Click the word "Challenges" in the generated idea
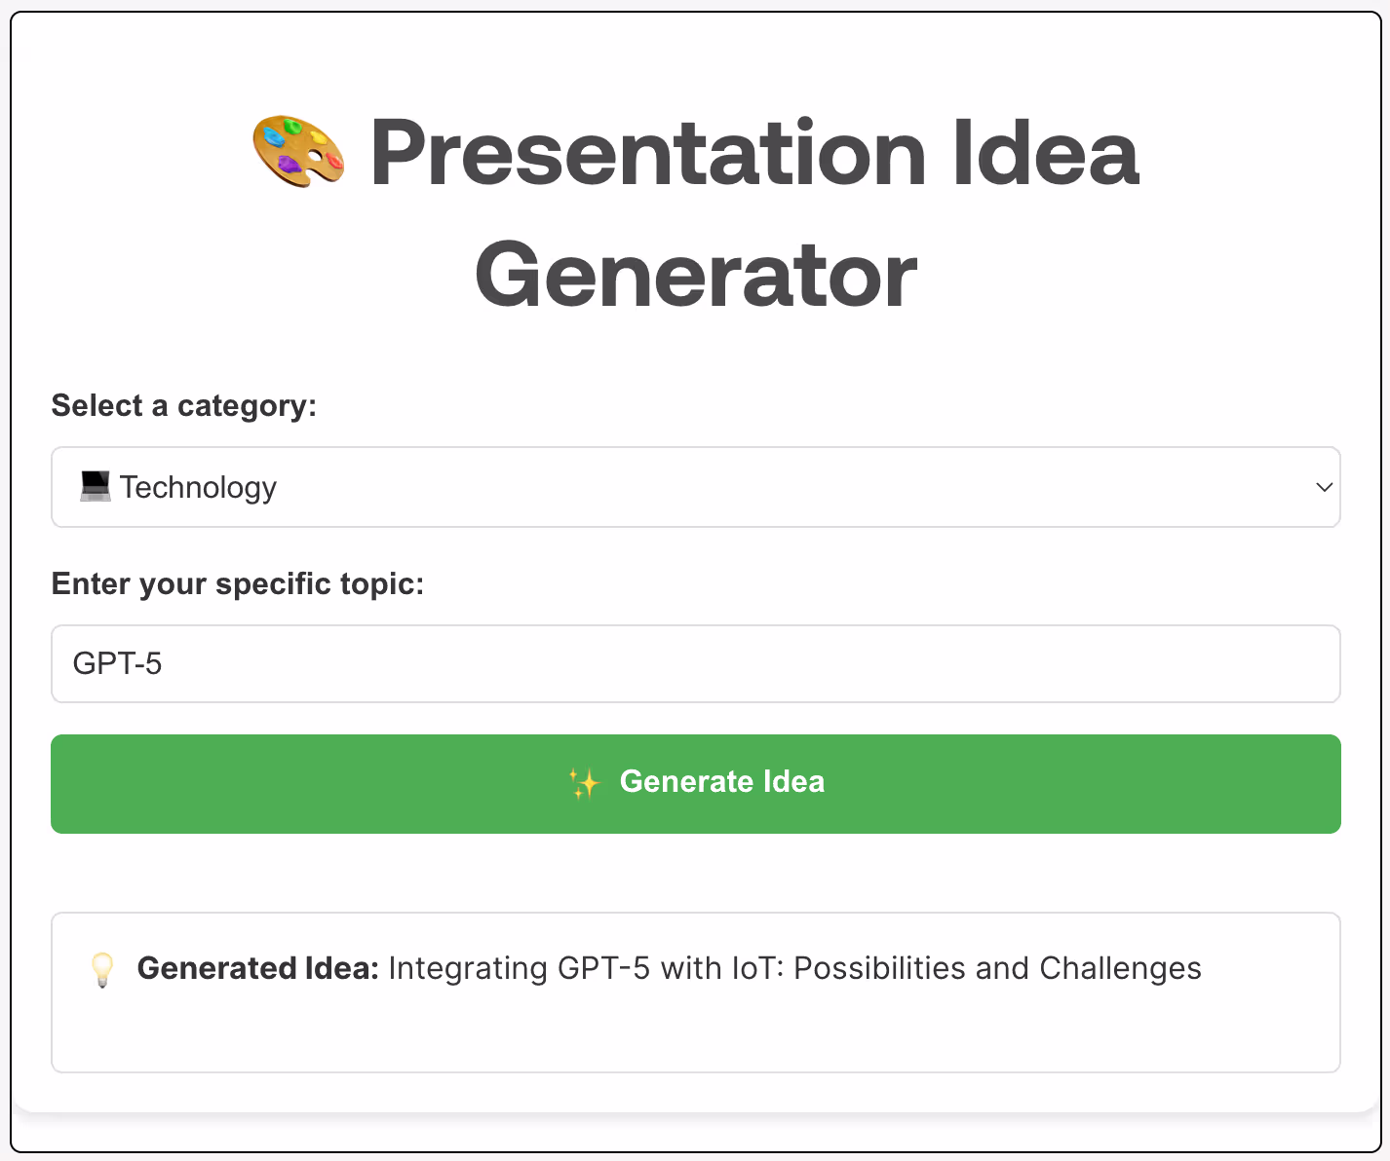 point(1120,968)
